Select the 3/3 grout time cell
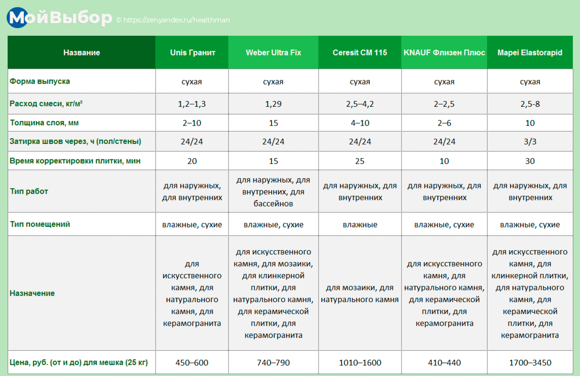The height and width of the screenshot is (376, 580). (x=530, y=142)
